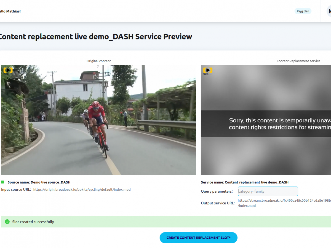Click the Hello Mathias greeting

(10, 11)
